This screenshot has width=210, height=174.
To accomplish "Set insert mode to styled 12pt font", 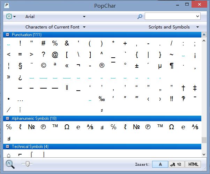I will 176,164.
